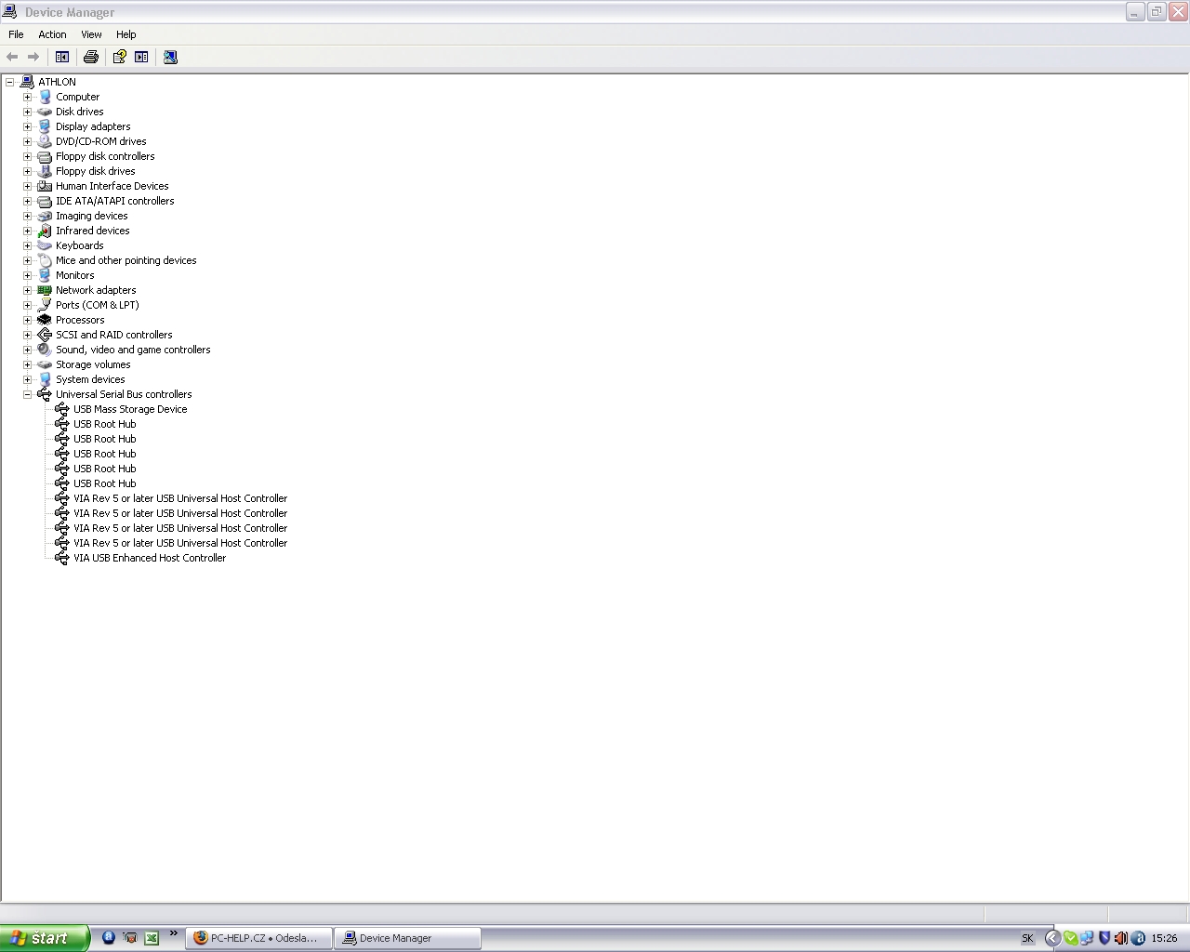Click the Start button
This screenshot has height=952, width=1190.
(45, 938)
